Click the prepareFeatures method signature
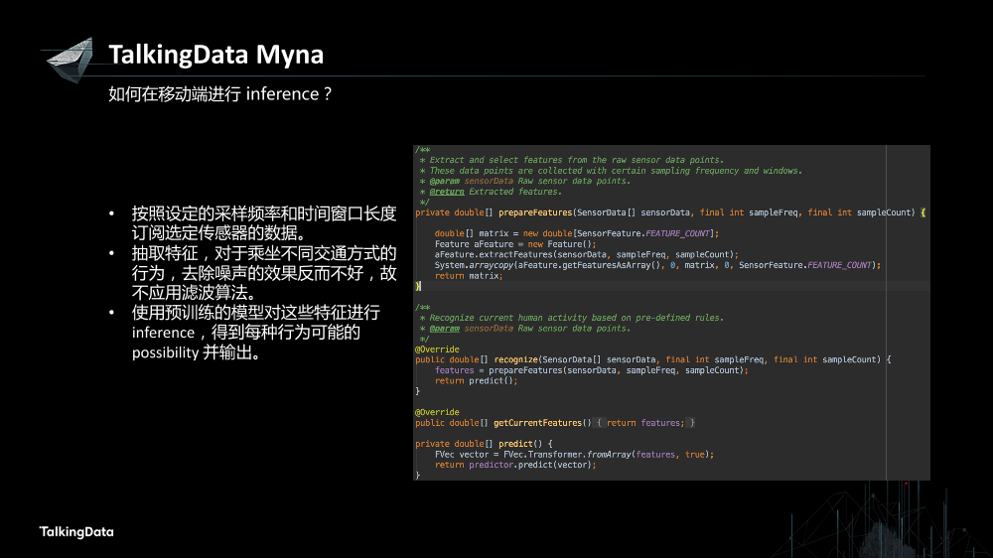 (670, 212)
